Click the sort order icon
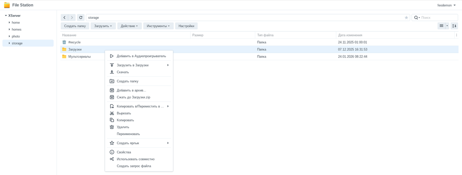462x175 pixels. 454,26
